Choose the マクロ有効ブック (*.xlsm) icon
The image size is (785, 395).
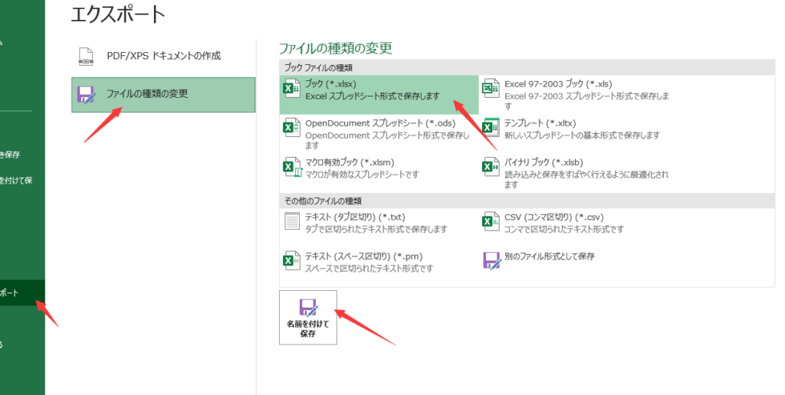click(291, 168)
